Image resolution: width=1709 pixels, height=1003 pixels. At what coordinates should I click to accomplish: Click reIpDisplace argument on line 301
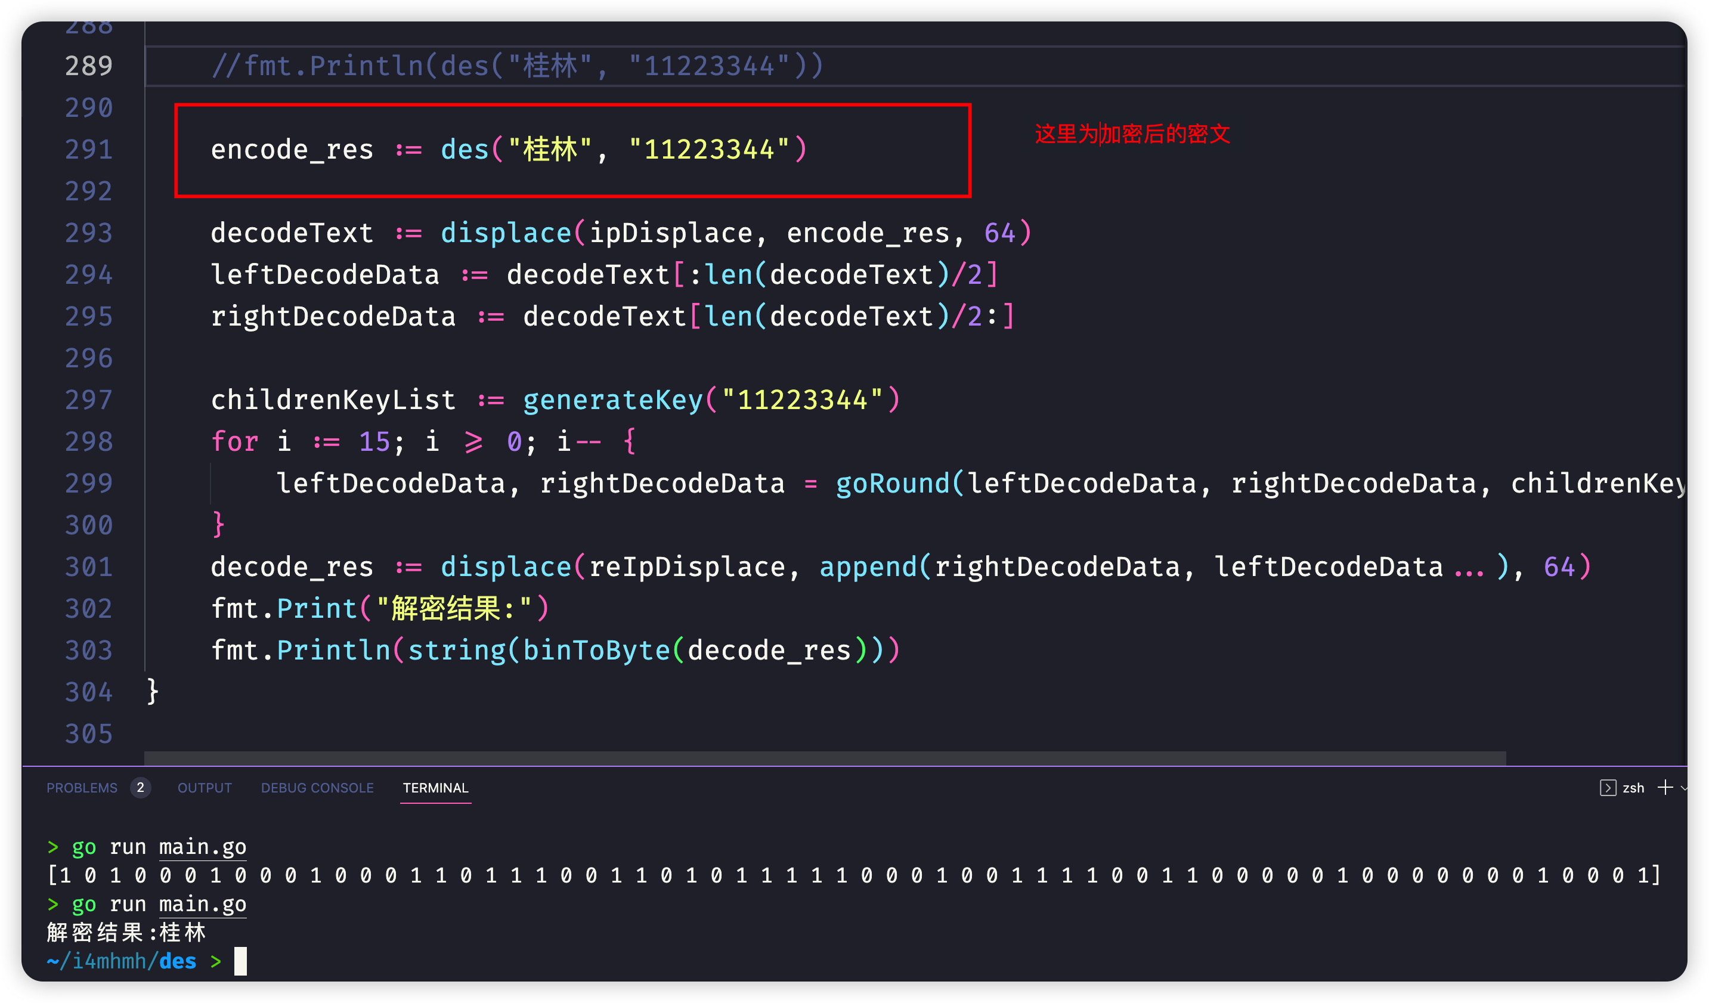tap(687, 567)
